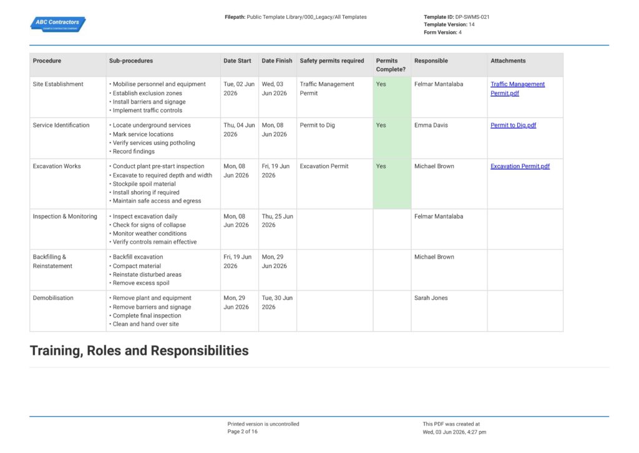Click 'Install shoring if required' line
Viewport: 639px width, 453px height.
click(144, 192)
